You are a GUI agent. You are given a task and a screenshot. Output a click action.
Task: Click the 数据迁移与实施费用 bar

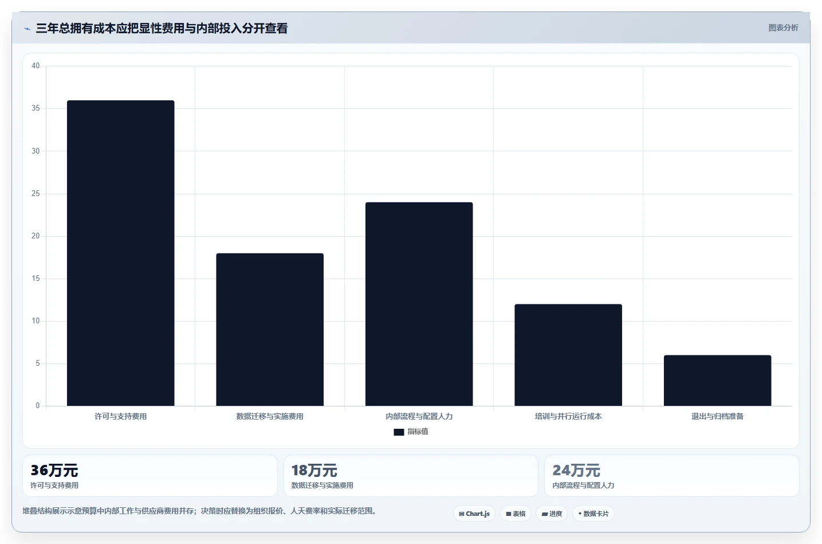click(270, 330)
